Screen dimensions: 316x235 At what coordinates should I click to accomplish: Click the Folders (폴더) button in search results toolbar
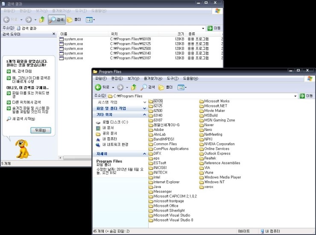coord(74,20)
